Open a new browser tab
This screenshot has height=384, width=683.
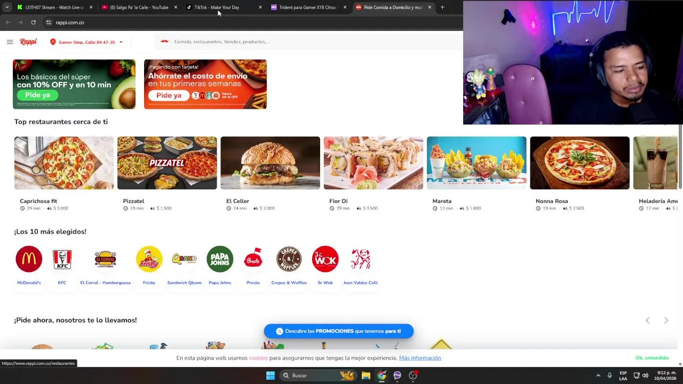point(442,7)
